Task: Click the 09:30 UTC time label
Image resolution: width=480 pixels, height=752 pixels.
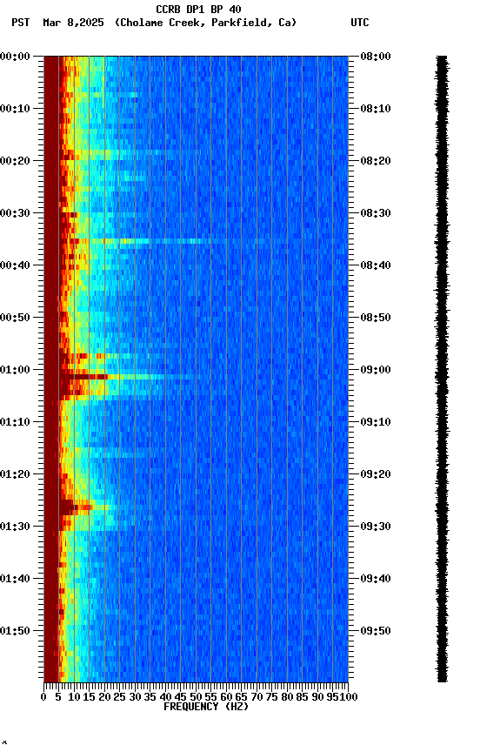Action: coord(376,527)
